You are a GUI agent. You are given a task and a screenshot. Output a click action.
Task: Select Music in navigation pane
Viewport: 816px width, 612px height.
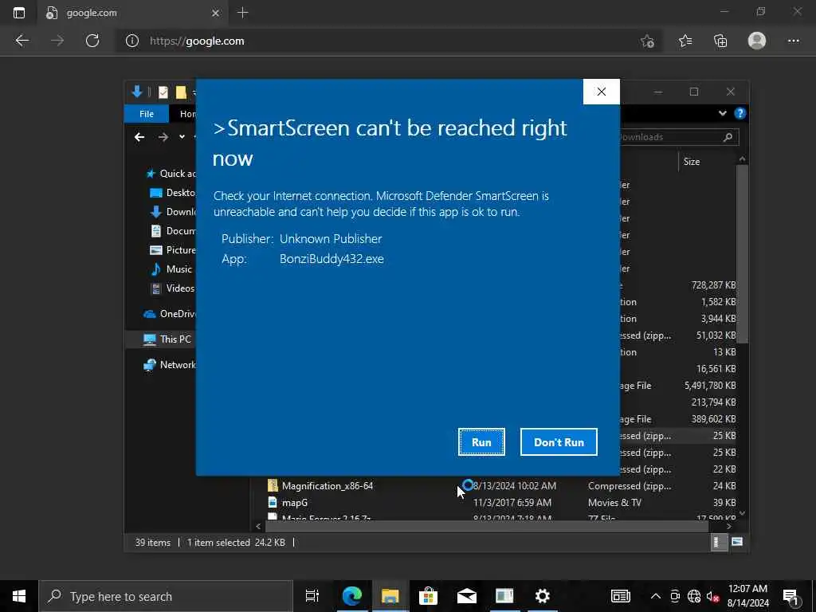[x=171, y=269]
